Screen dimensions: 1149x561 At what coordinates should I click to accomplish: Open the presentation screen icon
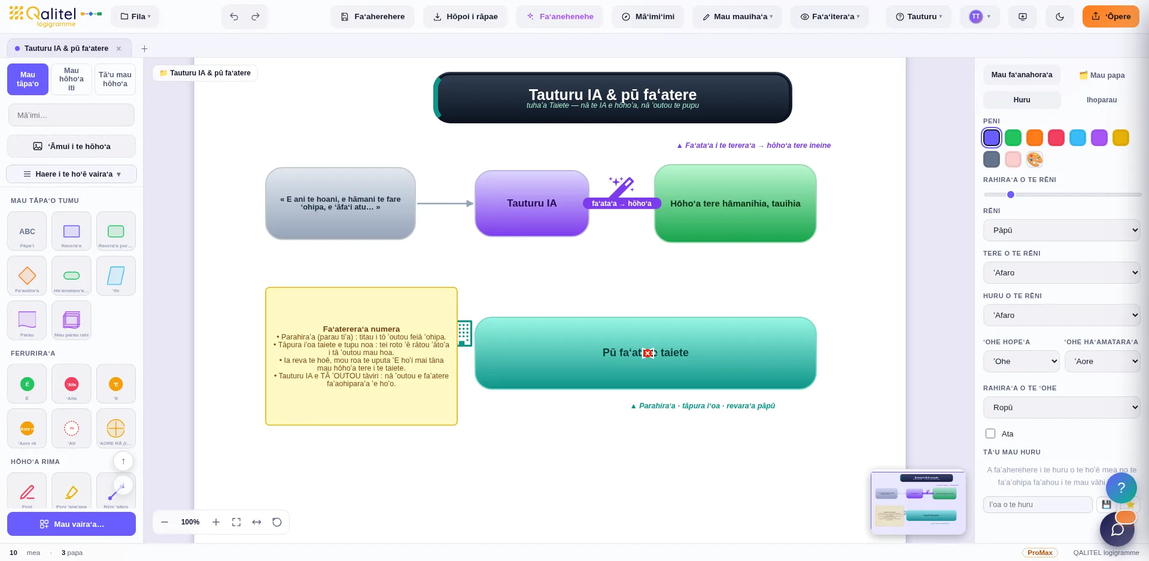point(1023,17)
